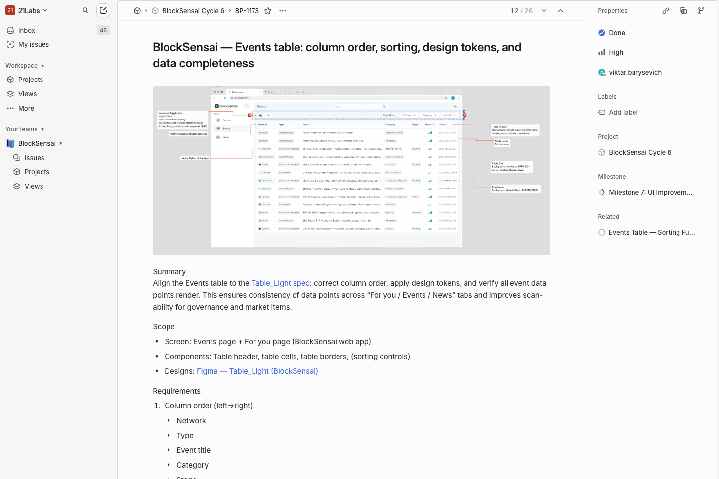The height and width of the screenshot is (479, 719).
Task: Open the issue more options menu
Action: click(283, 11)
